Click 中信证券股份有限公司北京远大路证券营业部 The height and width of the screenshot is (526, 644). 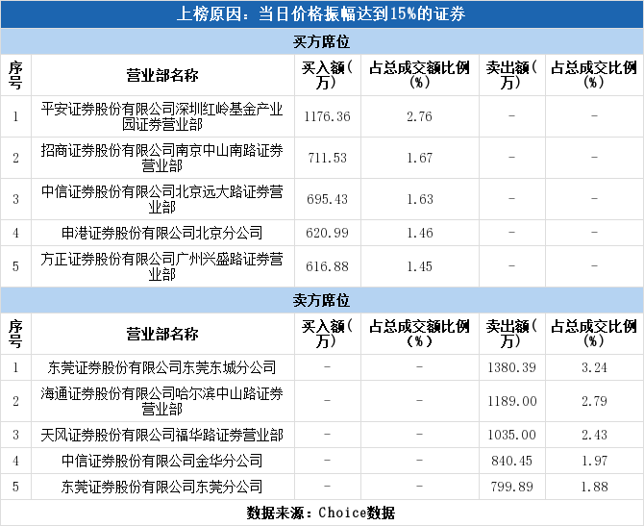(161, 199)
